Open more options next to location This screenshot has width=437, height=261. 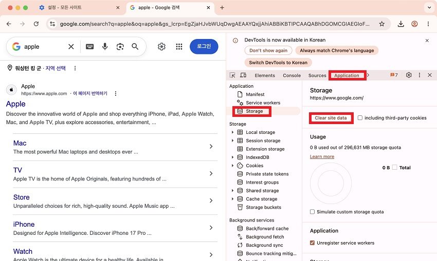coord(75,68)
